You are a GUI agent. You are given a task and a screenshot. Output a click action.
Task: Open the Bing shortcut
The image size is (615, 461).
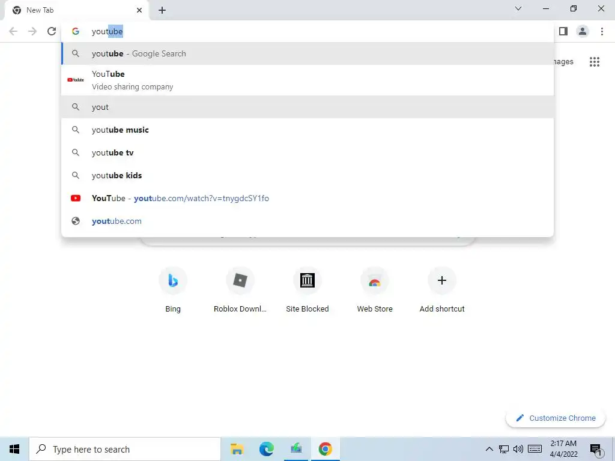173,290
